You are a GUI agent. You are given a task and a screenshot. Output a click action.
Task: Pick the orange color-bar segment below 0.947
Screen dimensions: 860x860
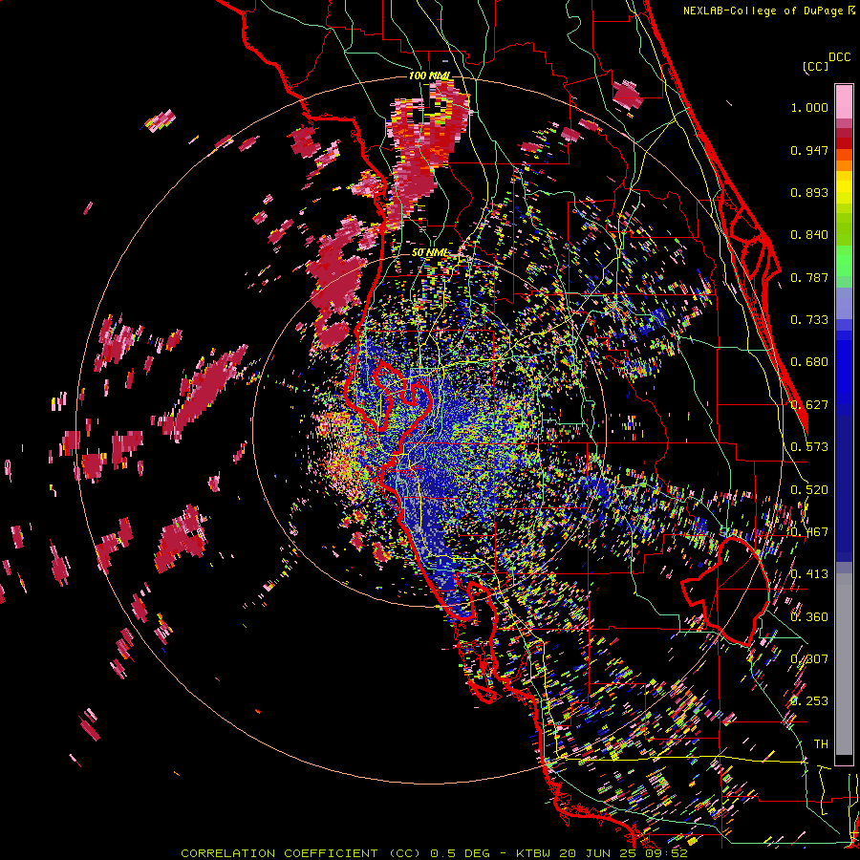coord(844,165)
